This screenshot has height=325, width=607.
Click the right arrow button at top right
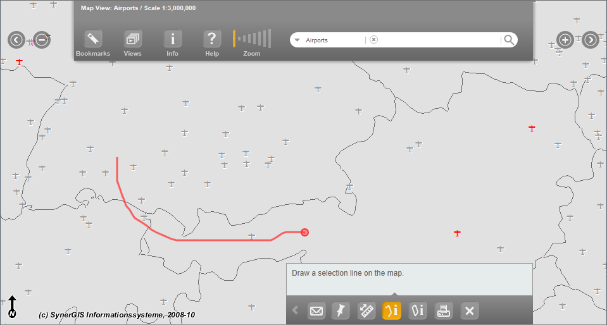click(590, 40)
